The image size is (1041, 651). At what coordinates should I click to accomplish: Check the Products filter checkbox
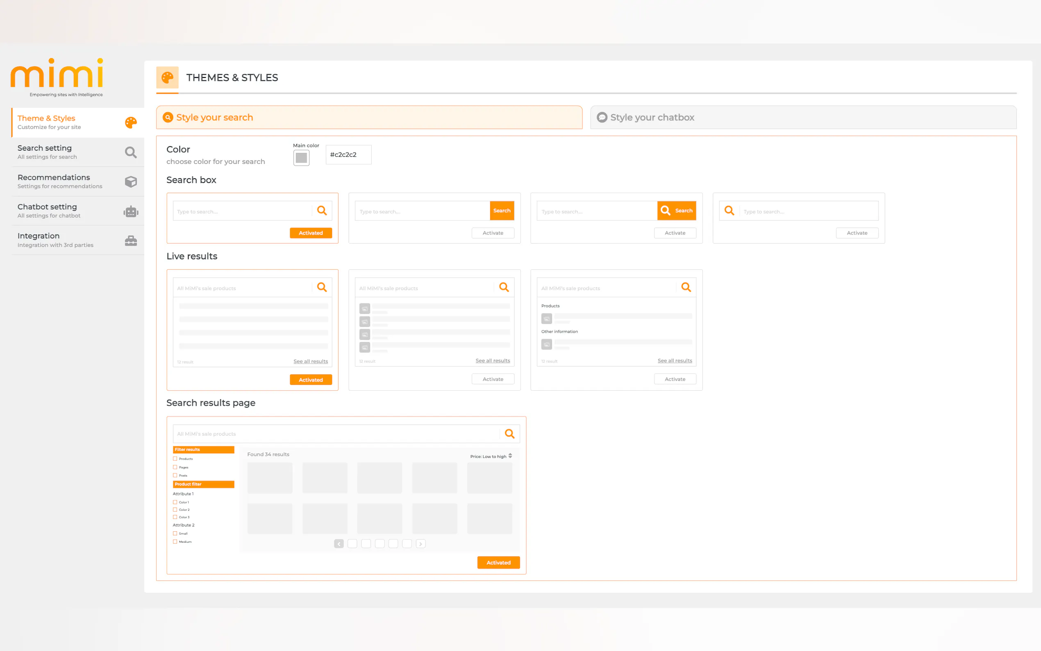point(175,459)
